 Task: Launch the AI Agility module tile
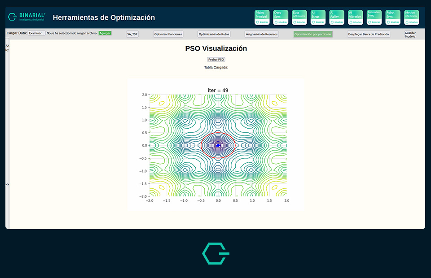[x=337, y=17]
